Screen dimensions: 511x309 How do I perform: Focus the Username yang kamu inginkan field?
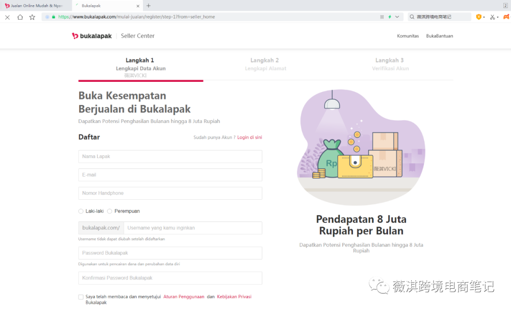[x=193, y=228]
